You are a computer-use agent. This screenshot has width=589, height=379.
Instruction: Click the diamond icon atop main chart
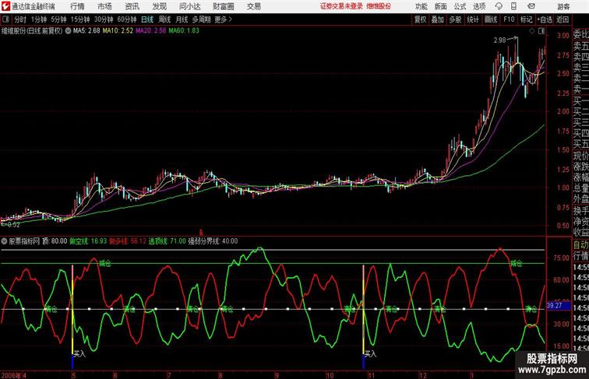click(532, 31)
